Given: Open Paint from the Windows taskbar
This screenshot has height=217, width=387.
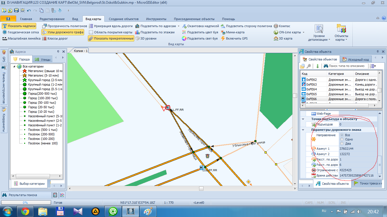Looking at the screenshot, I should point(148,211).
